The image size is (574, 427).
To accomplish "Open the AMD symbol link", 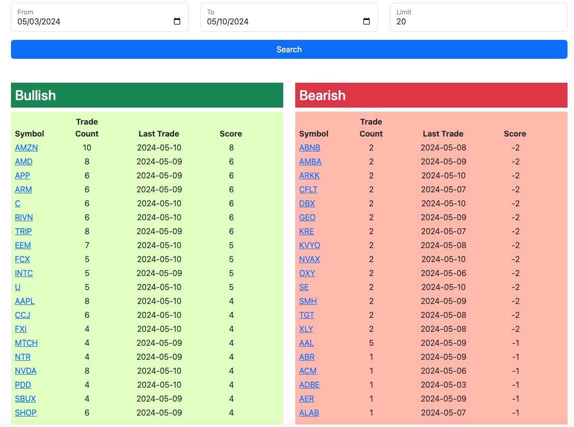I will click(24, 162).
